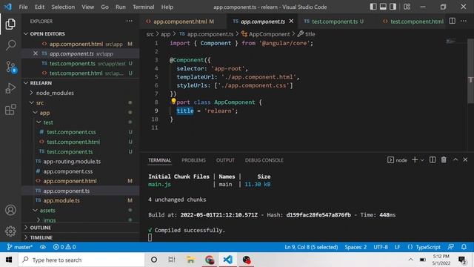Toggle primary side bar layout button
Viewport: 474px width, 267px height.
tap(373, 7)
